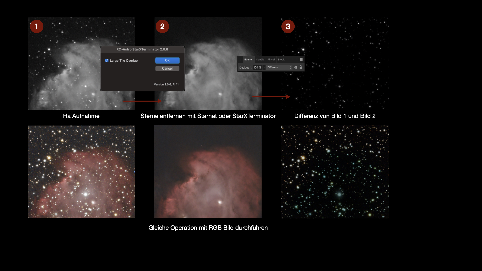Select the Ebenen tab
Image resolution: width=482 pixels, height=271 pixels.
pos(249,60)
